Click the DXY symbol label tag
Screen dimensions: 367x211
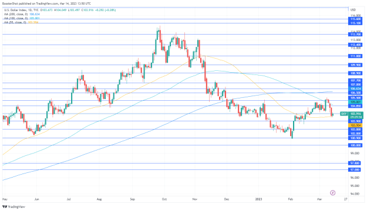point(344,114)
